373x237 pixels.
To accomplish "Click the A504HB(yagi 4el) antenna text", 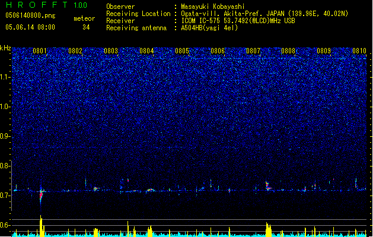I will click(x=209, y=28).
